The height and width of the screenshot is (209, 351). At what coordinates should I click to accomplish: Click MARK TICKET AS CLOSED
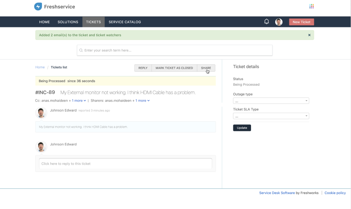[174, 68]
